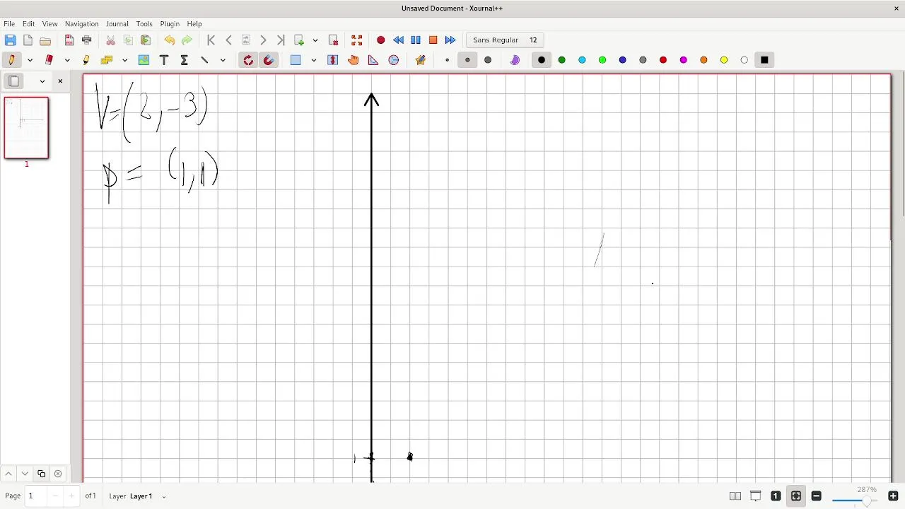This screenshot has width=905, height=509.
Task: Toggle grid snapping magnet
Action: (x=269, y=60)
